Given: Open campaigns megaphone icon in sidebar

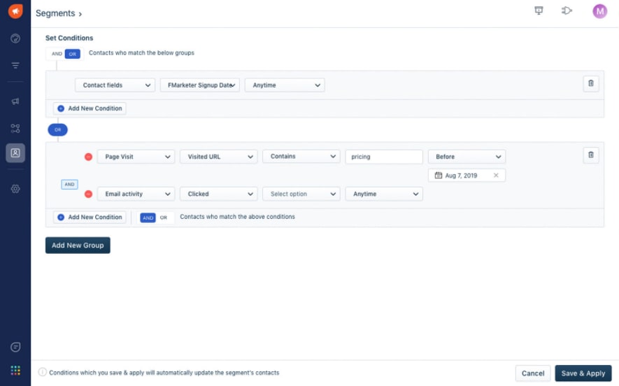Looking at the screenshot, I should (15, 101).
